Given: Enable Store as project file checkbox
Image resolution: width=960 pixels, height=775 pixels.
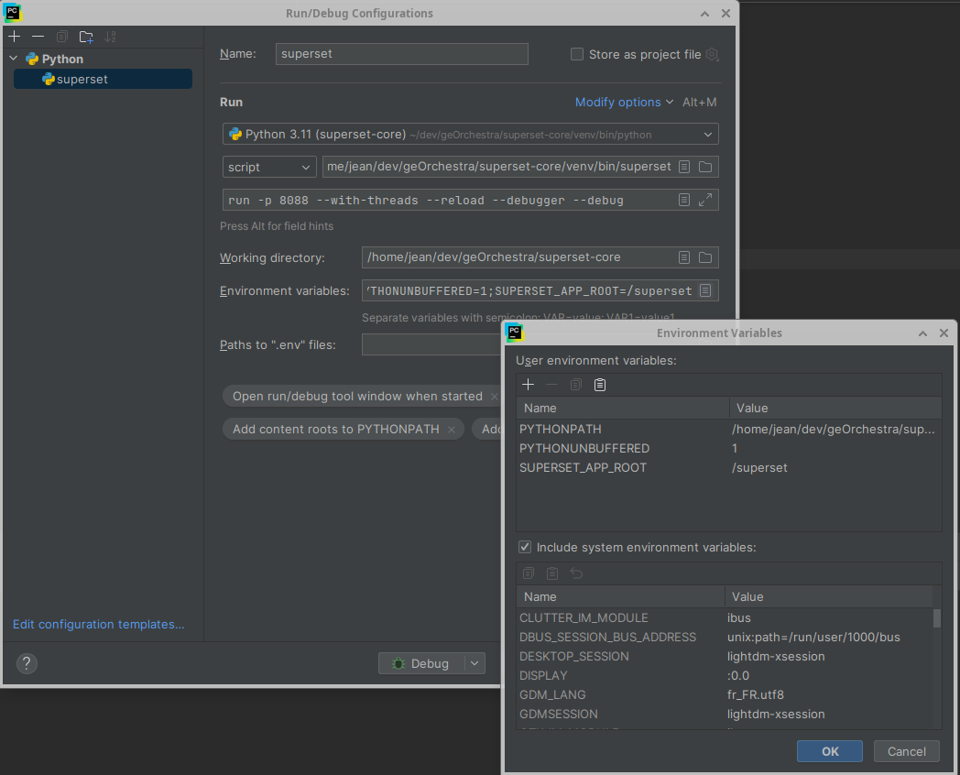Looking at the screenshot, I should click(577, 54).
